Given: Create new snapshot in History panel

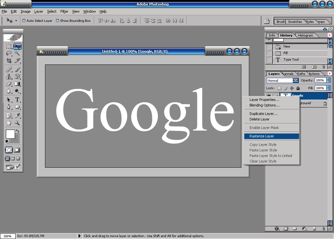Looking at the screenshot, I should coord(314,67).
